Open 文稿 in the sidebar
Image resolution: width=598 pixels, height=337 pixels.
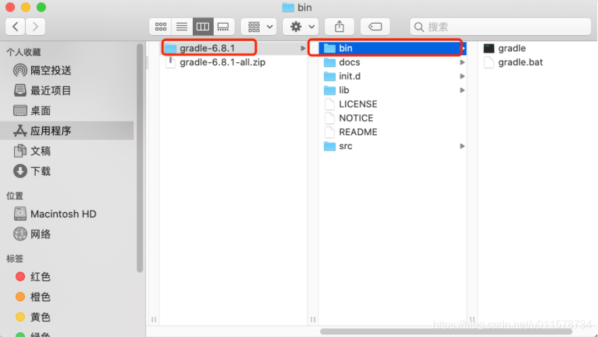click(x=67, y=151)
